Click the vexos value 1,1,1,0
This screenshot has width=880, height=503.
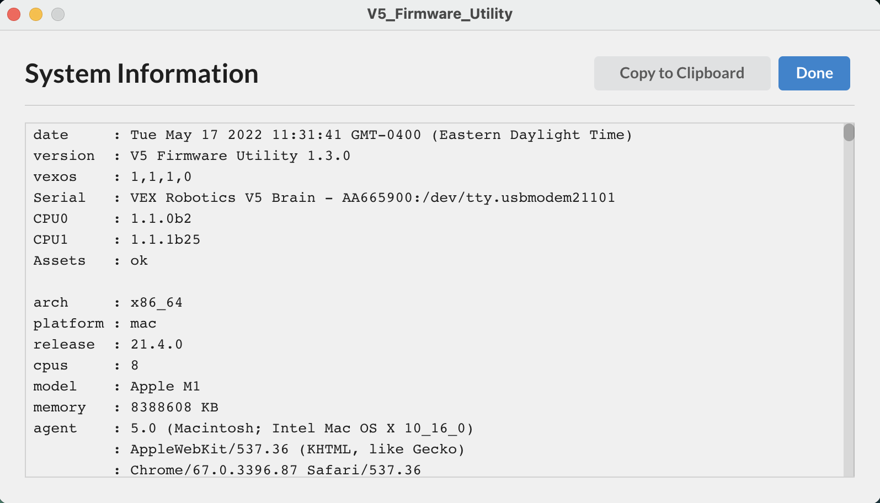[160, 176]
